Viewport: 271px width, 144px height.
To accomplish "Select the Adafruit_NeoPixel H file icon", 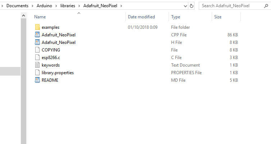I will [x=37, y=42].
